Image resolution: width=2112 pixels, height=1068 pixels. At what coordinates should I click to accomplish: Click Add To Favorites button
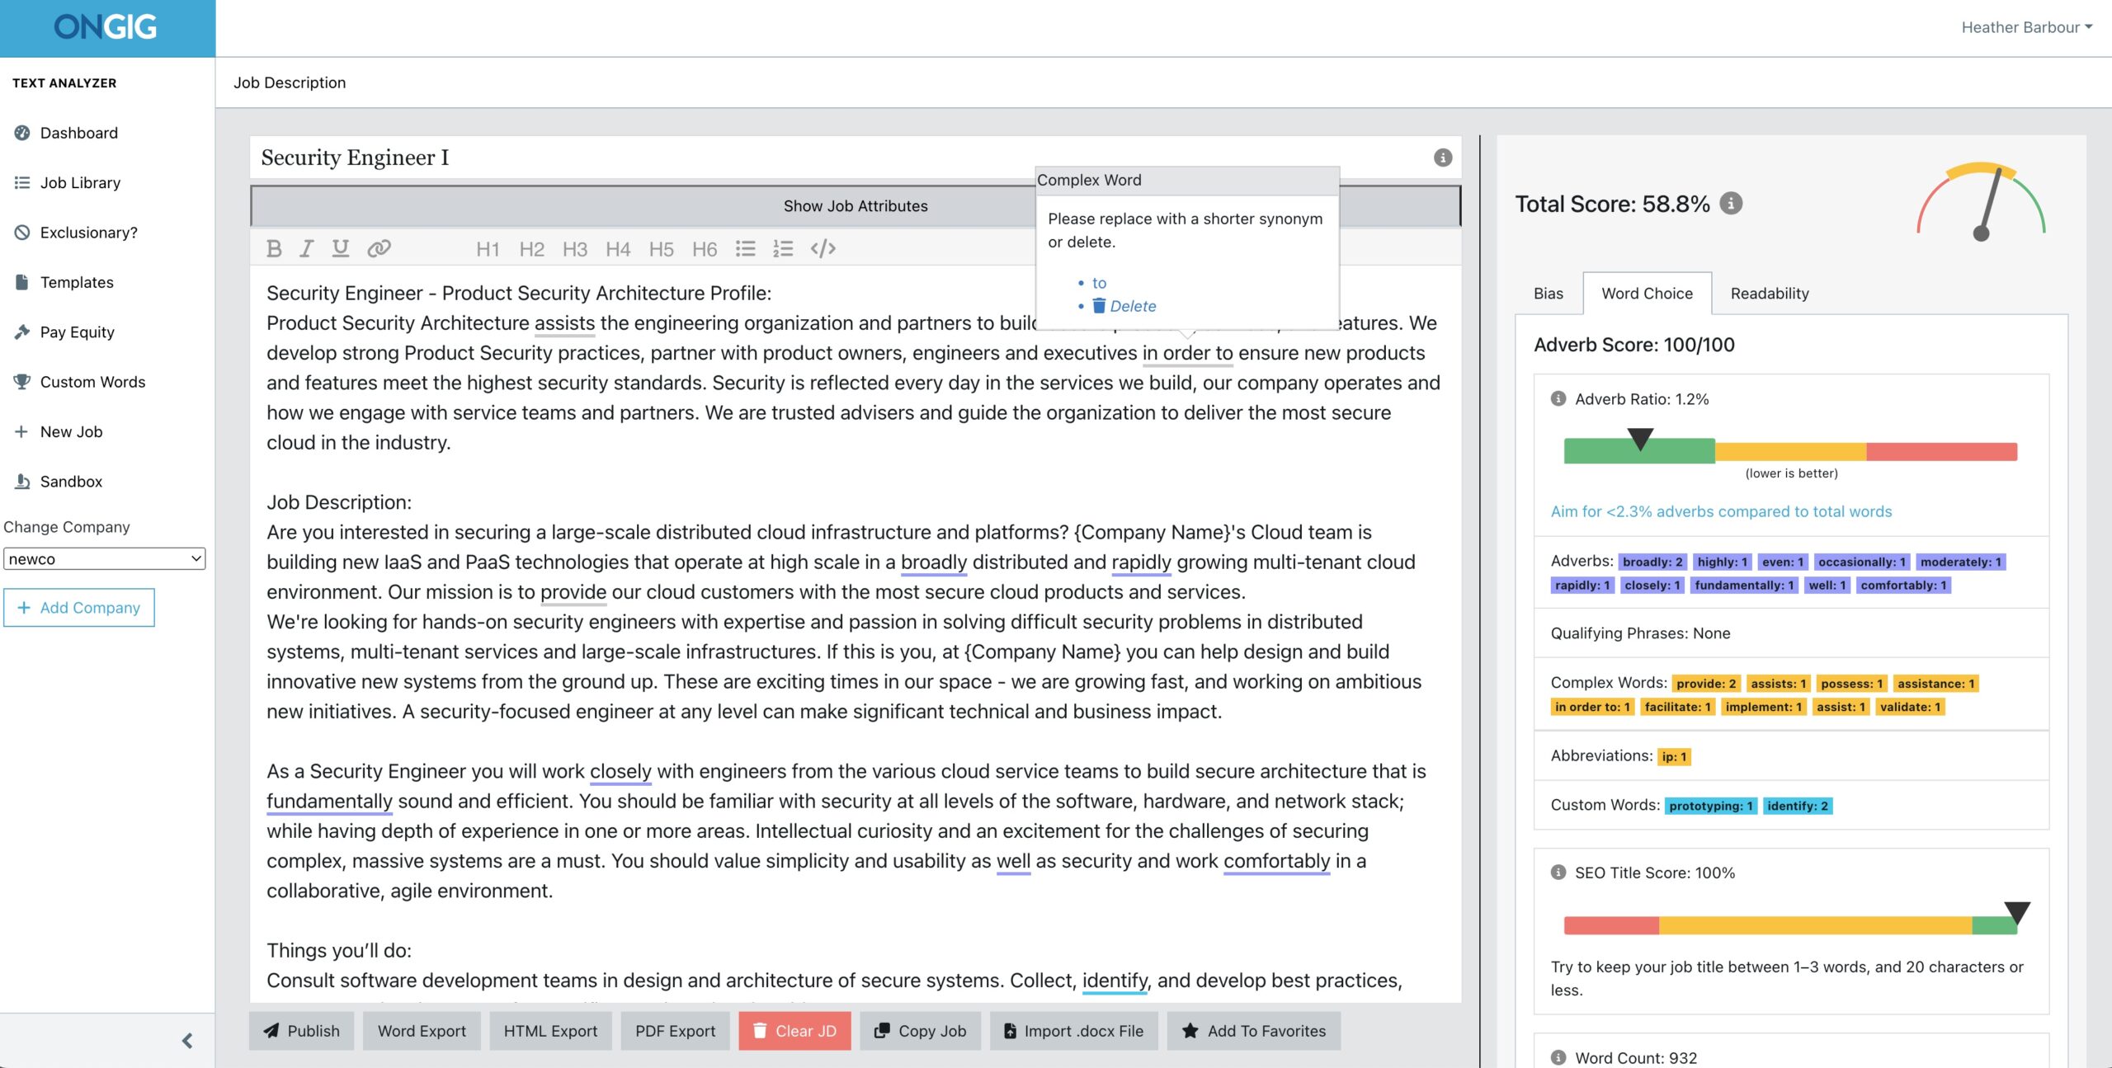coord(1253,1031)
